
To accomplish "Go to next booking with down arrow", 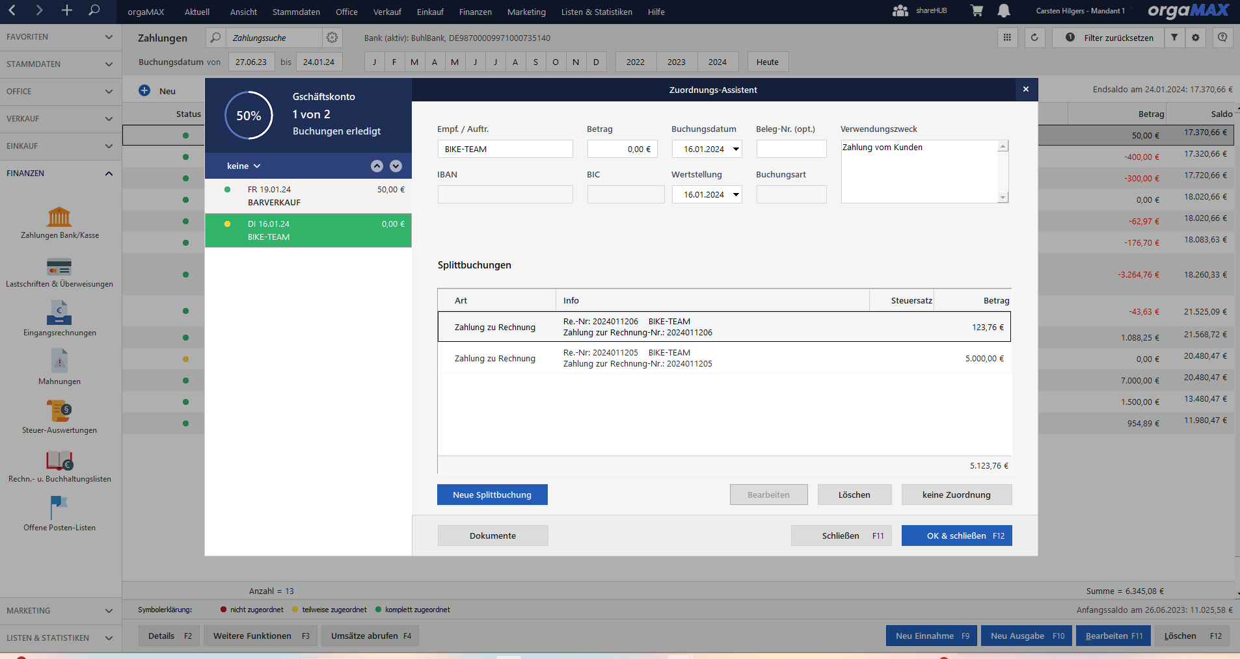I will tap(396, 166).
